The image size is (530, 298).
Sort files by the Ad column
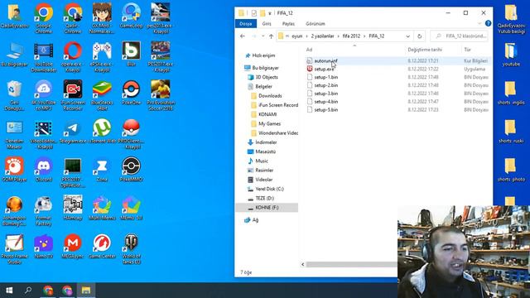(x=354, y=50)
